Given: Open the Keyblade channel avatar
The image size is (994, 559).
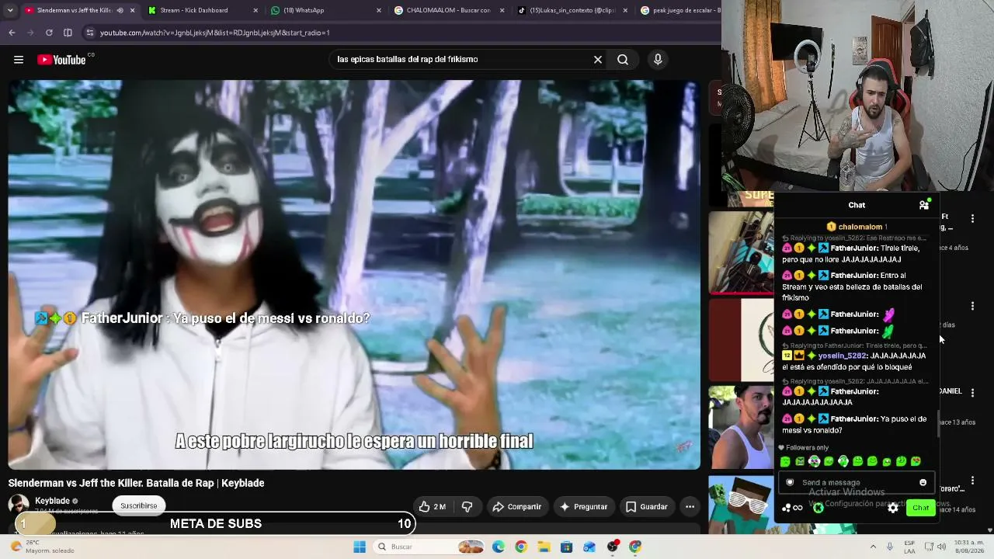Looking at the screenshot, I should click(19, 505).
